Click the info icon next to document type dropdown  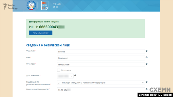click(147, 82)
